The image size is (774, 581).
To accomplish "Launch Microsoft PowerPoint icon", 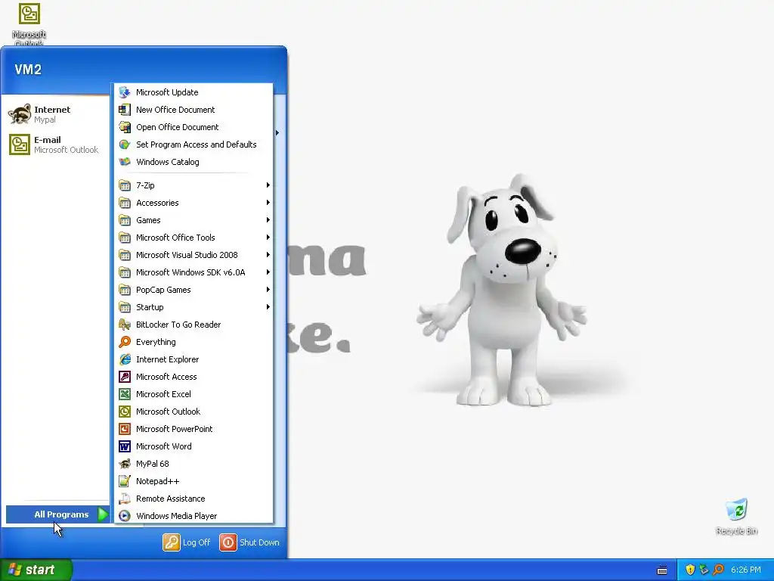I will point(125,429).
